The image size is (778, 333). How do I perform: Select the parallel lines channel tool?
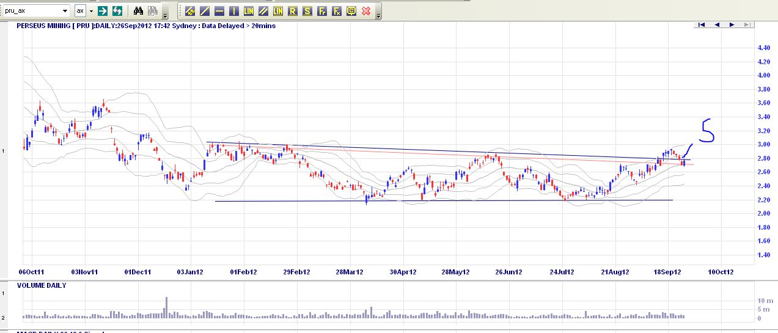click(x=263, y=11)
